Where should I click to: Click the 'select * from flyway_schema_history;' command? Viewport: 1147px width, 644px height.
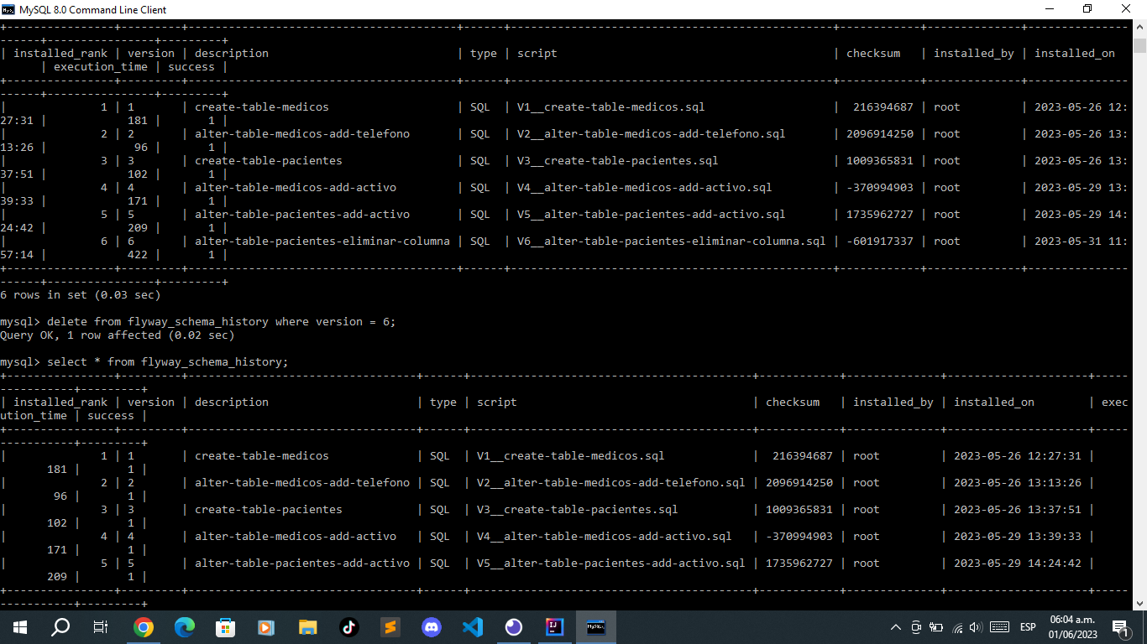[x=168, y=362]
